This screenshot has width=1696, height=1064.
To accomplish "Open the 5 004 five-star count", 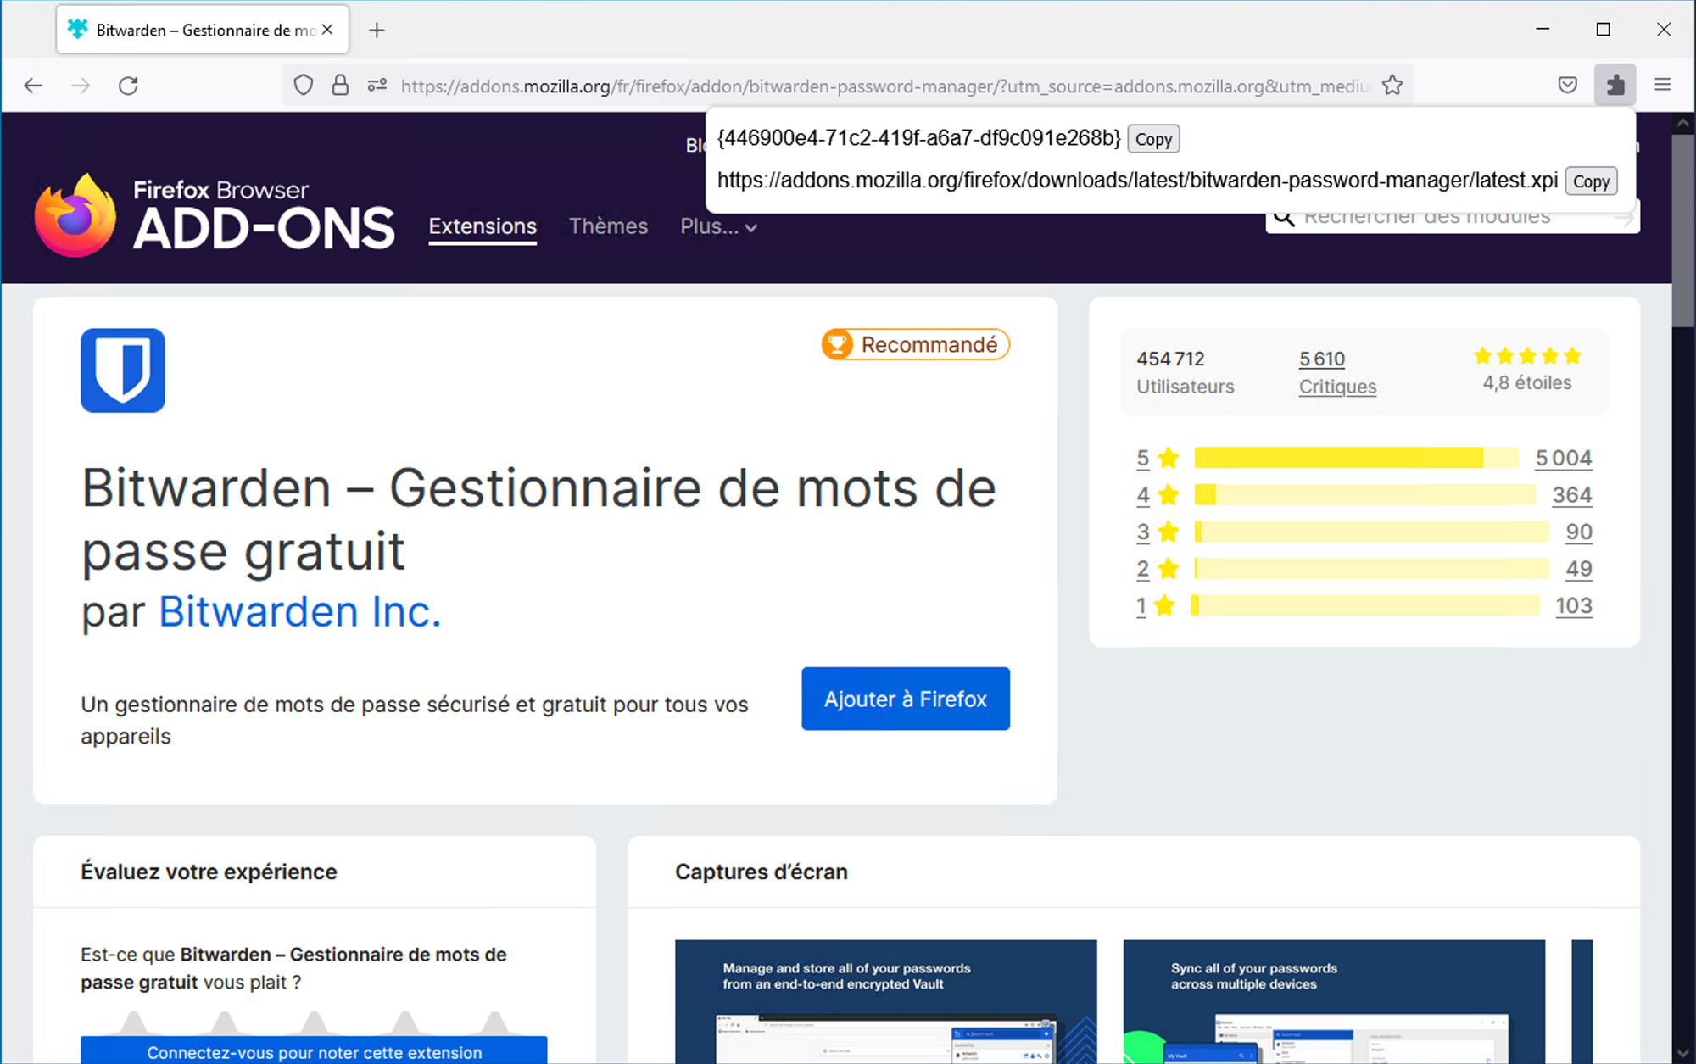I will click(1564, 458).
